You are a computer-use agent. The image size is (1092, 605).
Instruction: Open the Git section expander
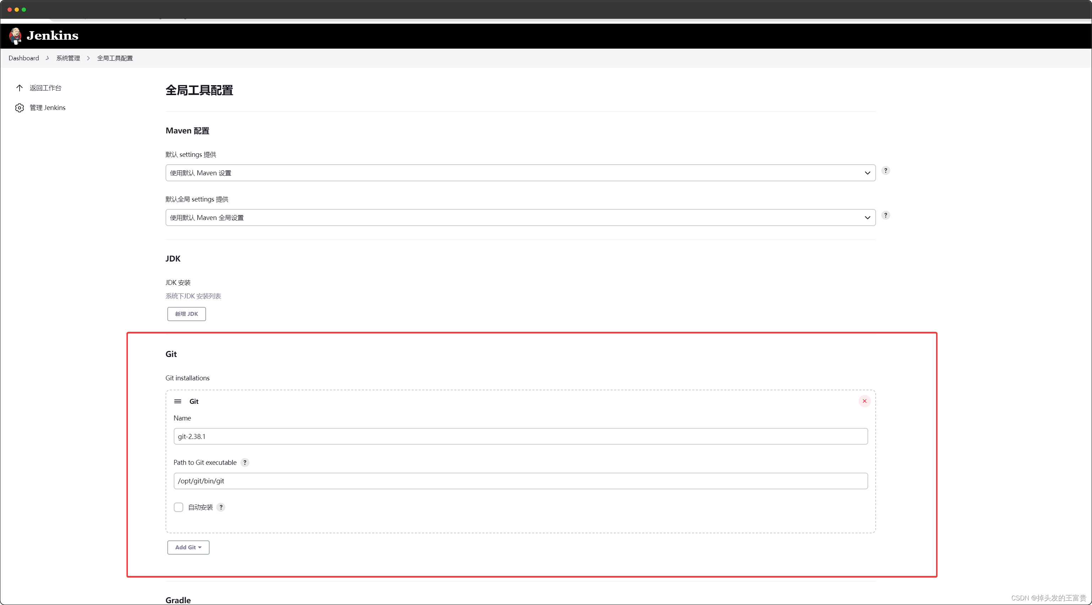(x=178, y=401)
